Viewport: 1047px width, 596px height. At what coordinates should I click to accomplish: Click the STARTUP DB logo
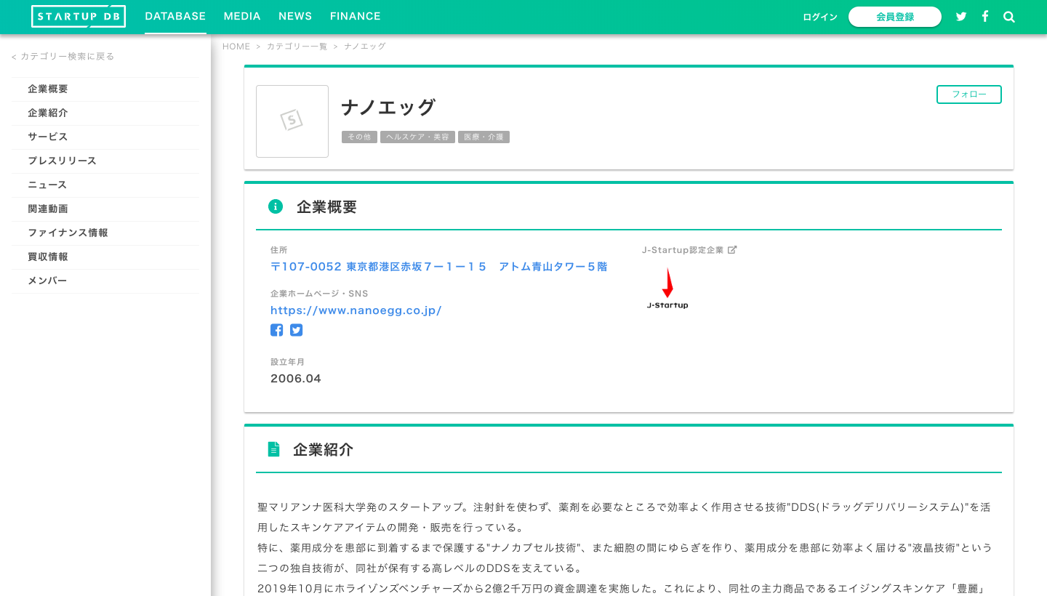point(79,16)
